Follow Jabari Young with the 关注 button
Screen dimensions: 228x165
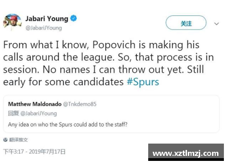[x=186, y=23]
